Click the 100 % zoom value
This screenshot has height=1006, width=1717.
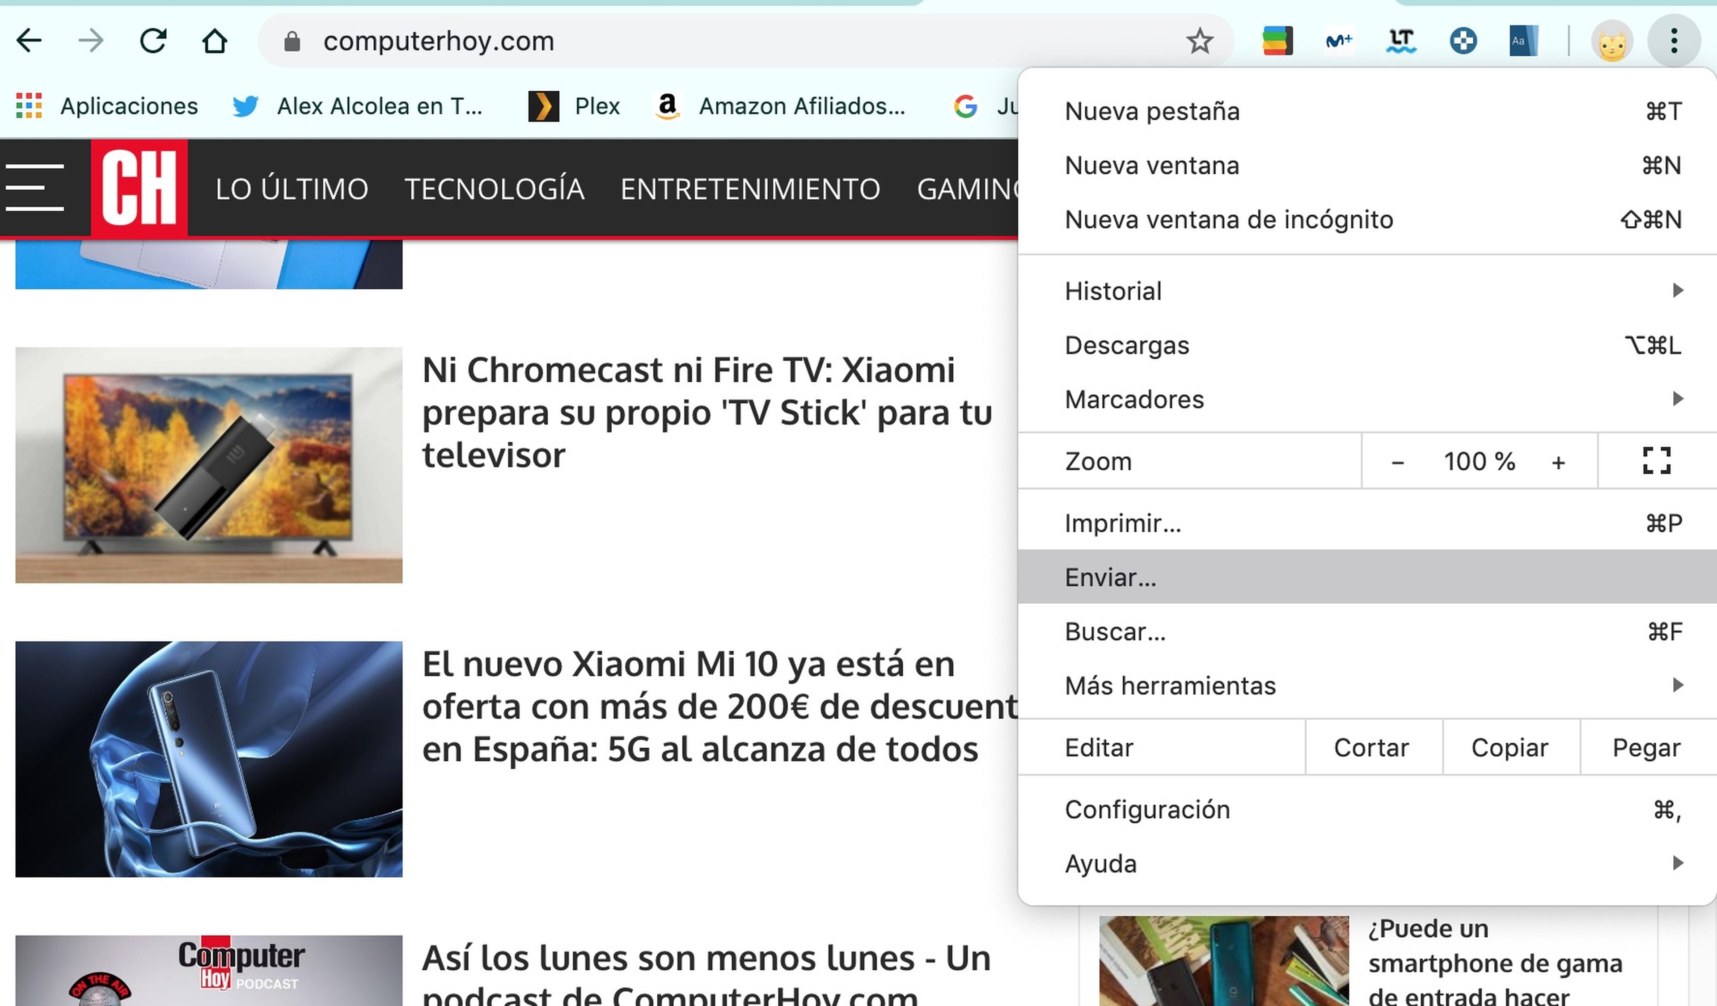pyautogui.click(x=1479, y=462)
